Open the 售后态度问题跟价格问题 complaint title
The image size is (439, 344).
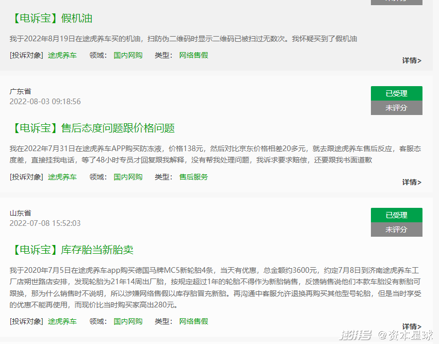(92, 128)
